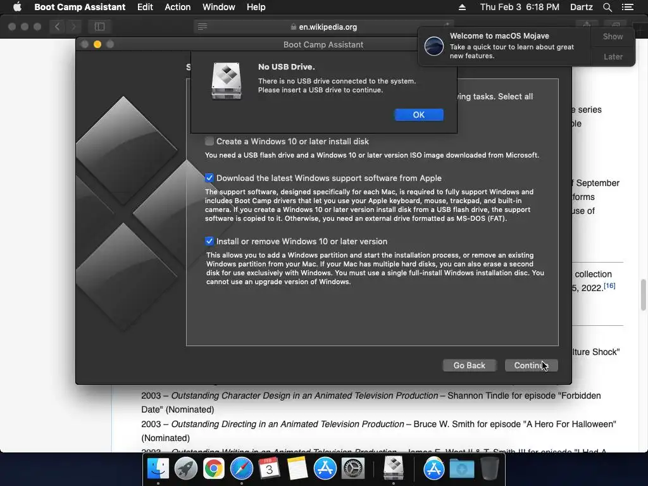This screenshot has width=648, height=486.
Task: Open the Help menu
Action: point(256,7)
